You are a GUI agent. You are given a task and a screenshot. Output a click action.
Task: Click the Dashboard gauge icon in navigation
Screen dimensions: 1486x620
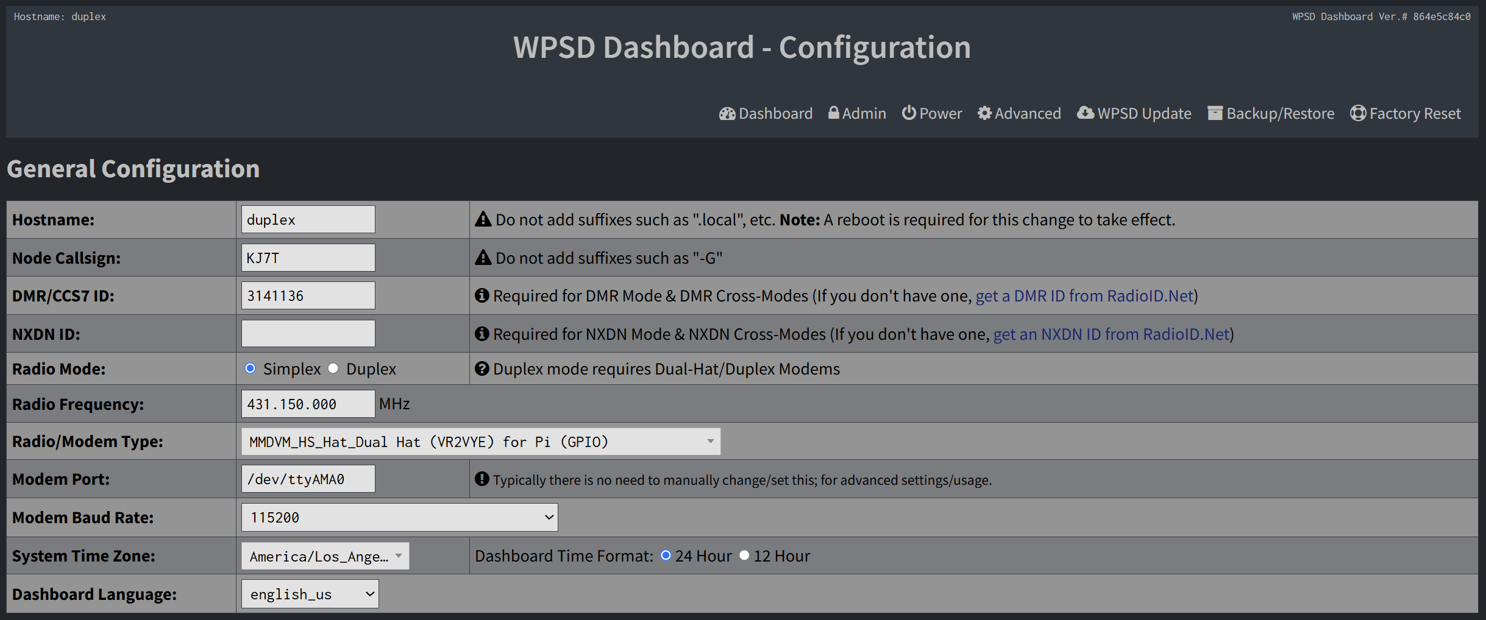[727, 114]
